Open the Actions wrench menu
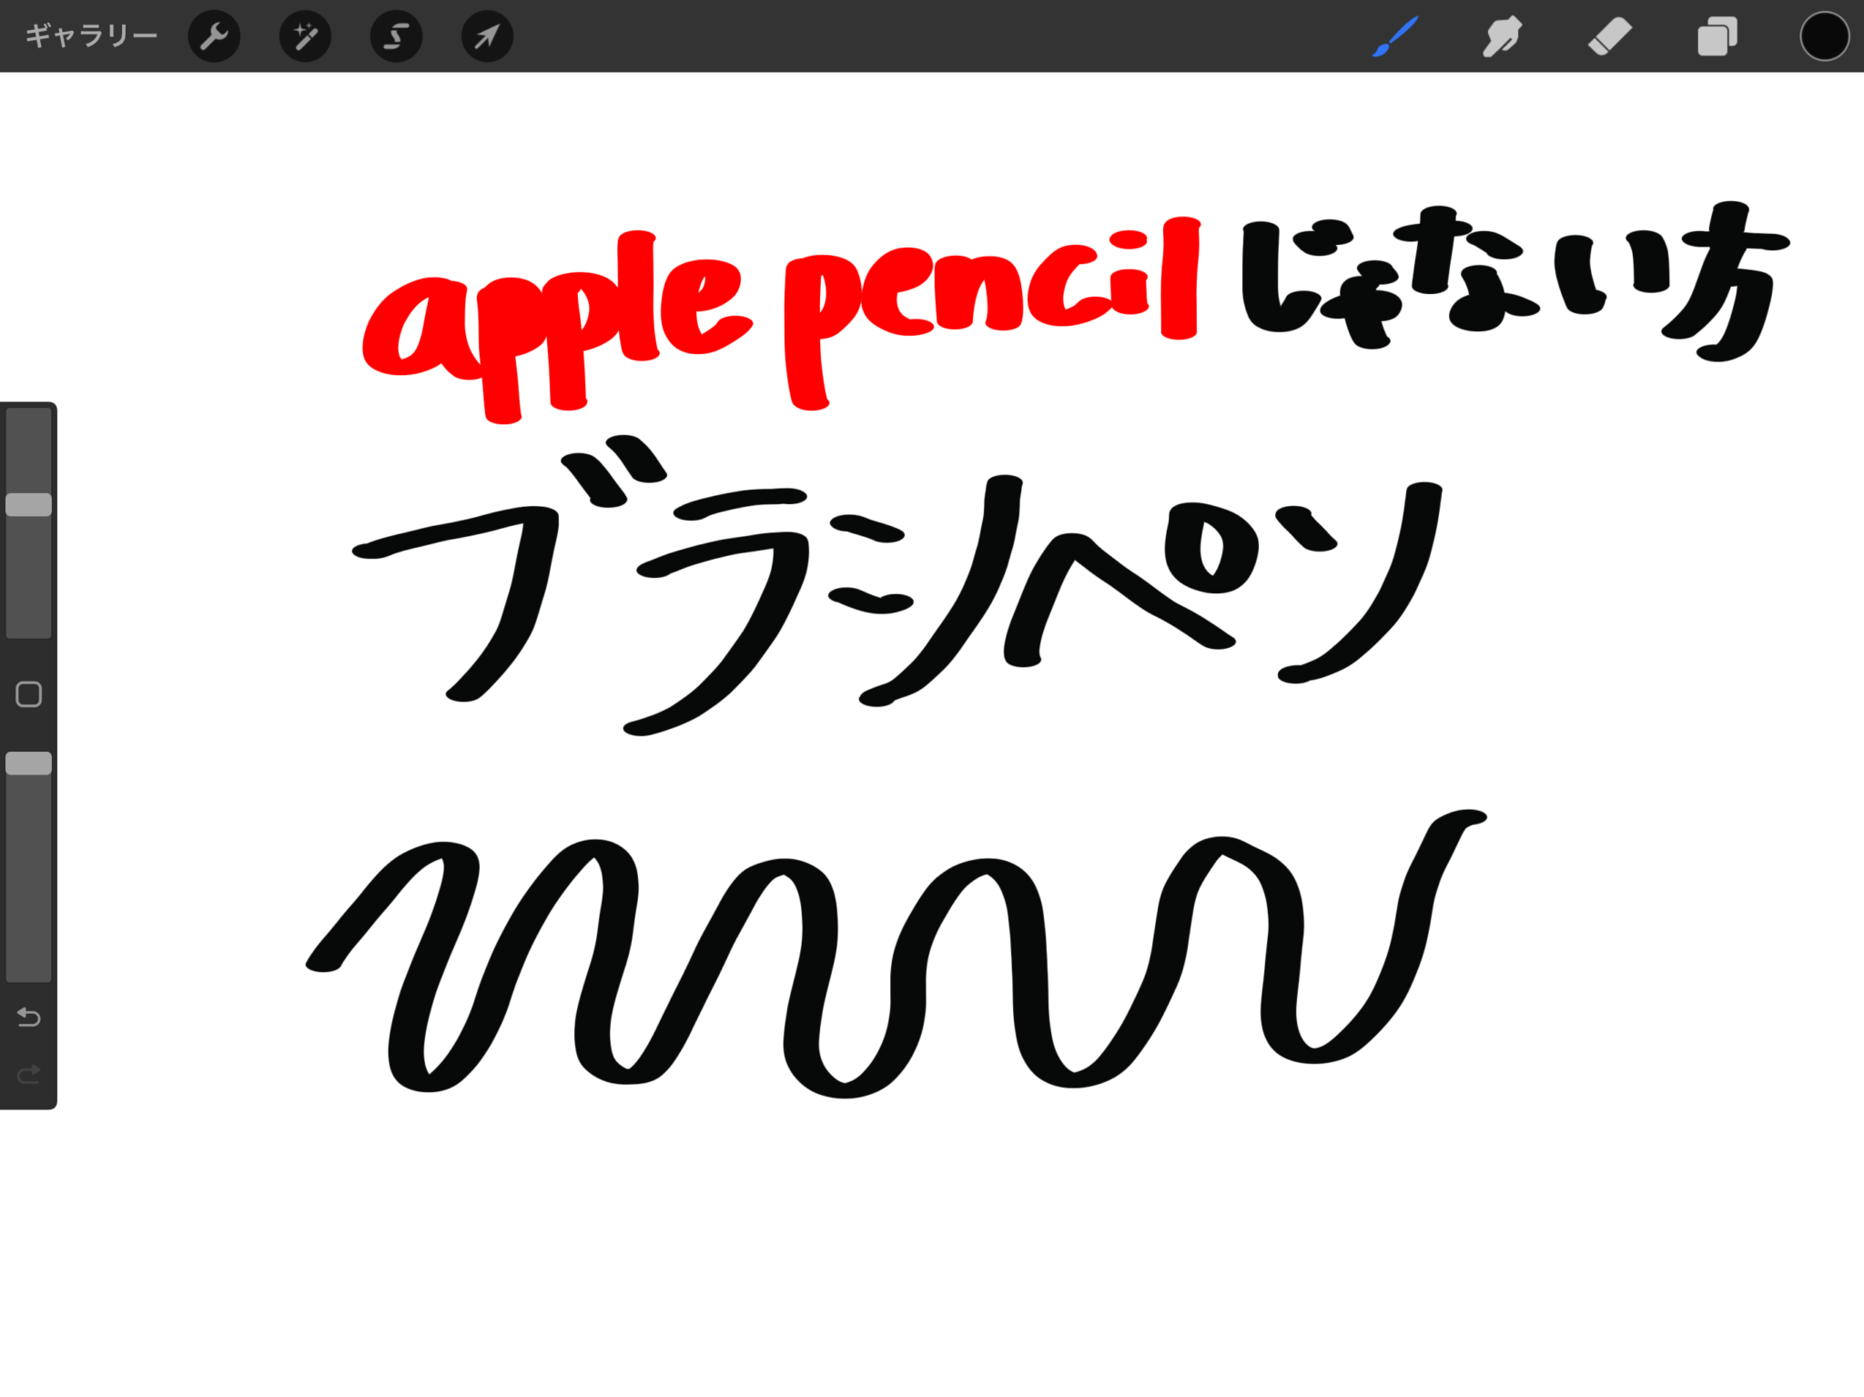 click(x=214, y=36)
